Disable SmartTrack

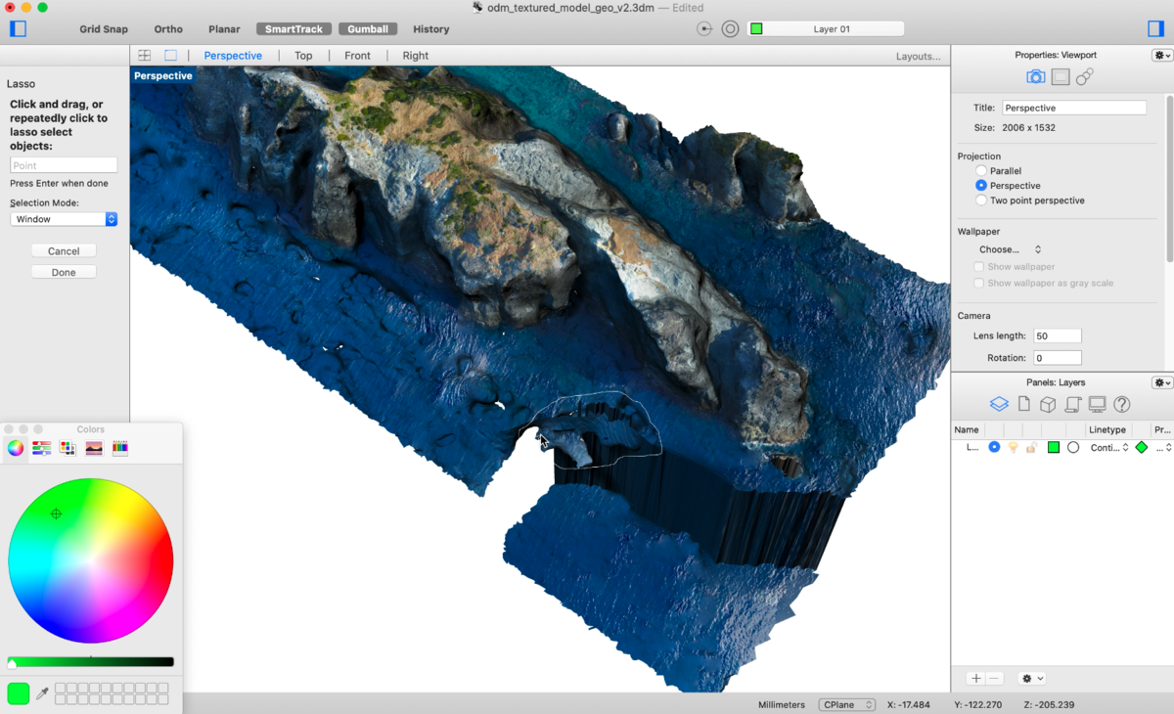click(294, 29)
